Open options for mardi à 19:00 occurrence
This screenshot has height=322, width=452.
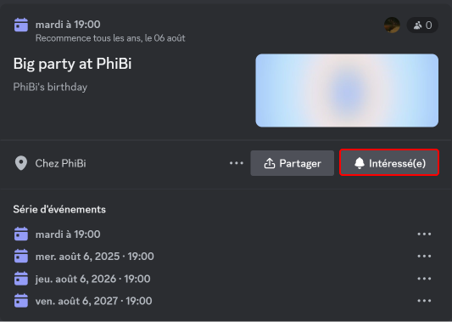point(424,234)
